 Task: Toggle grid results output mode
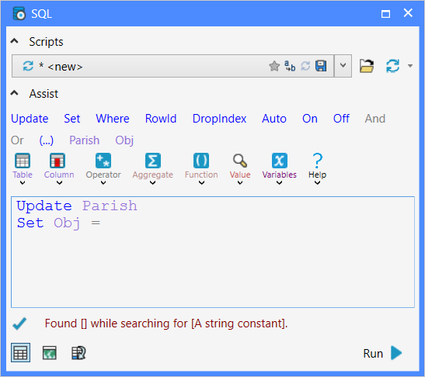21,353
